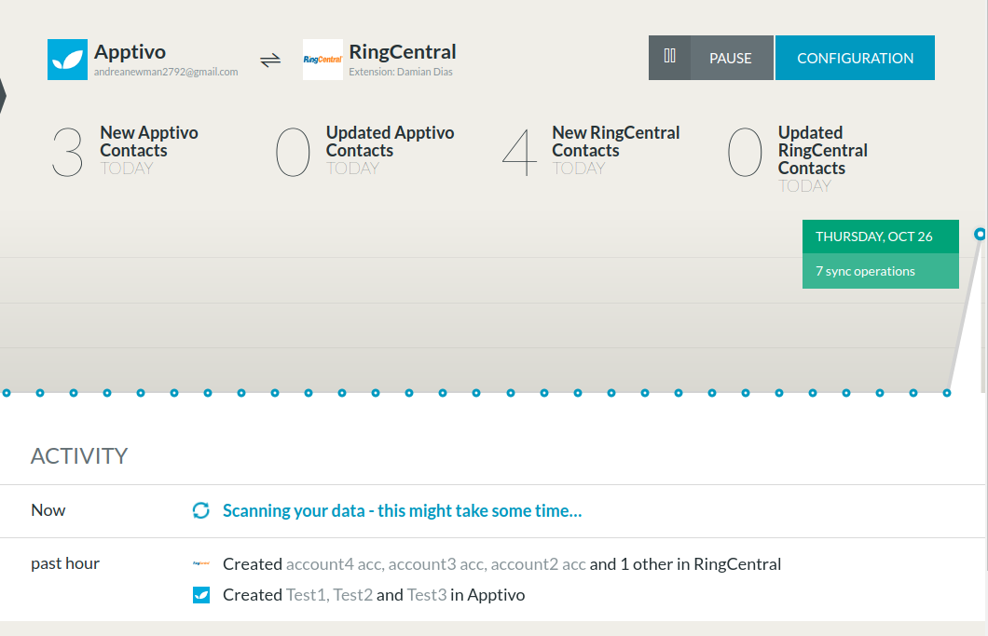Viewport: 988px width, 636px height.
Task: Click the ACTIVITY section heading
Action: [79, 456]
